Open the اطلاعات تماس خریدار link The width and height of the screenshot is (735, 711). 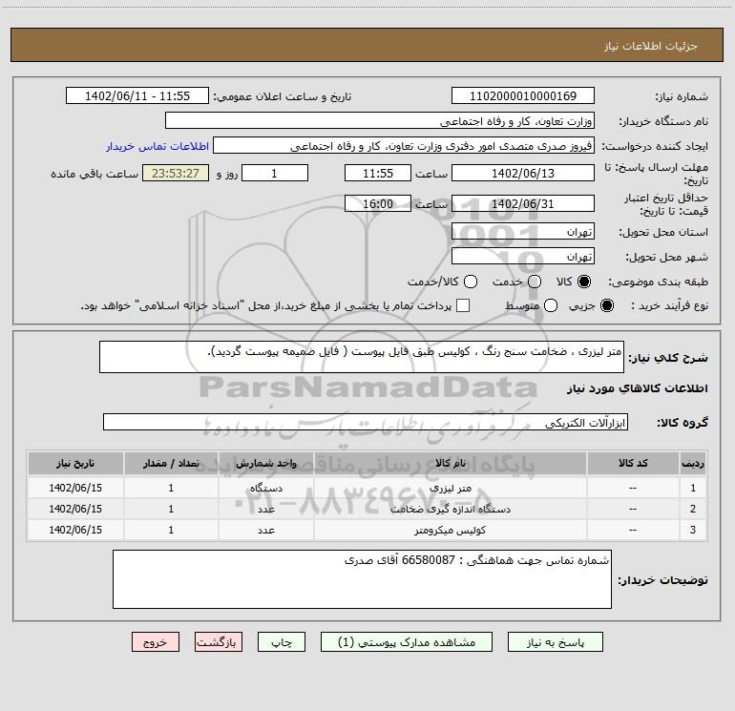157,146
